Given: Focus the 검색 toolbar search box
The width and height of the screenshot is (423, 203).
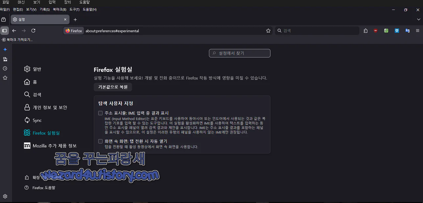Looking at the screenshot, I should tap(317, 31).
